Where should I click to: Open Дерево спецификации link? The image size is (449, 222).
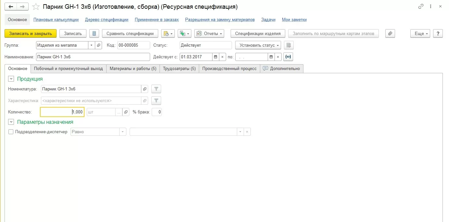[107, 20]
